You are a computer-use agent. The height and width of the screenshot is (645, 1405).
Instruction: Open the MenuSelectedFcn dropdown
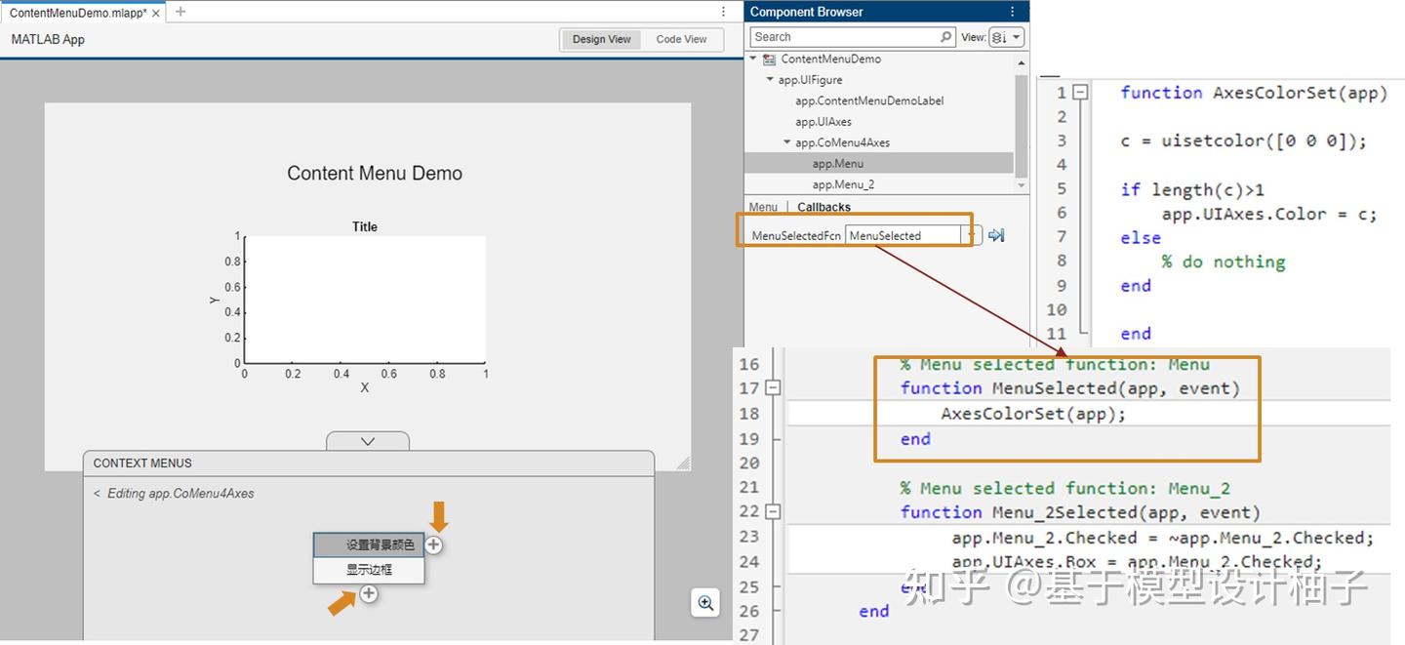pyautogui.click(x=971, y=234)
